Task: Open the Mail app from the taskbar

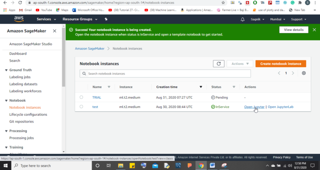Action: click(x=155, y=165)
